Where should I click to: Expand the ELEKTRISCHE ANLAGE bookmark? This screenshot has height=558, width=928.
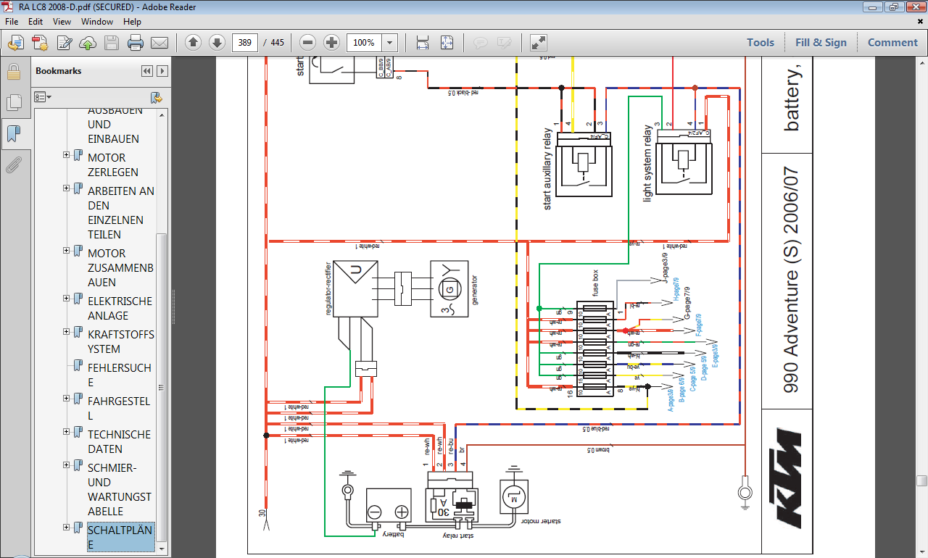[x=67, y=298]
